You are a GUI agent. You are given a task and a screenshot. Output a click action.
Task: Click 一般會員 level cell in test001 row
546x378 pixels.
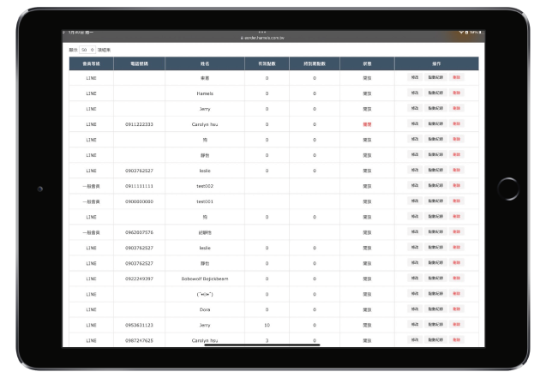point(91,201)
